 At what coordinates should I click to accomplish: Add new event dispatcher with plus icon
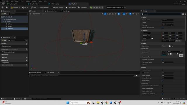[x=27, y=65]
